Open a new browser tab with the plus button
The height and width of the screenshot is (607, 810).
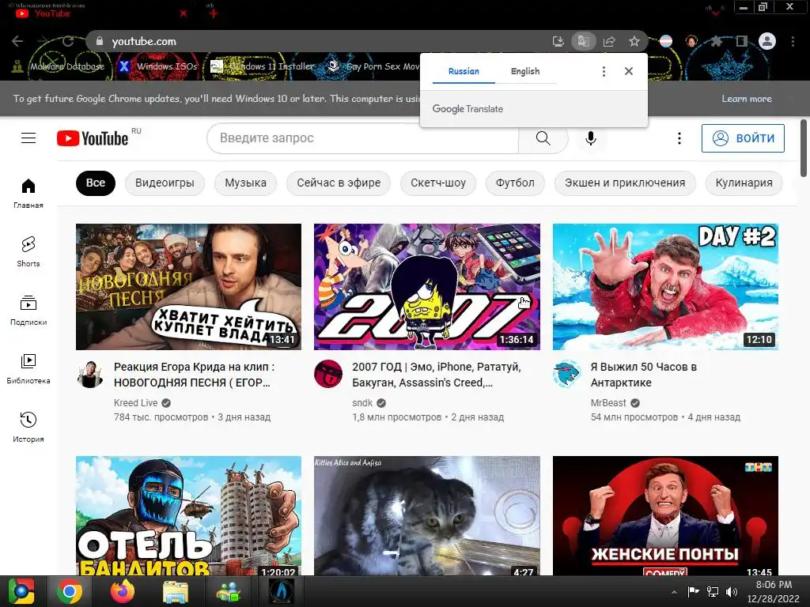click(213, 13)
